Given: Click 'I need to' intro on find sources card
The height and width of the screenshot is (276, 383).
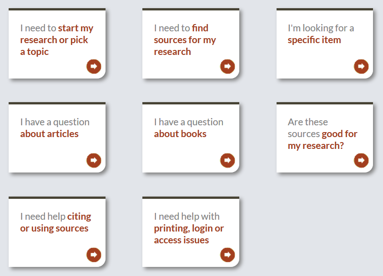Looking at the screenshot, I should click(172, 28).
